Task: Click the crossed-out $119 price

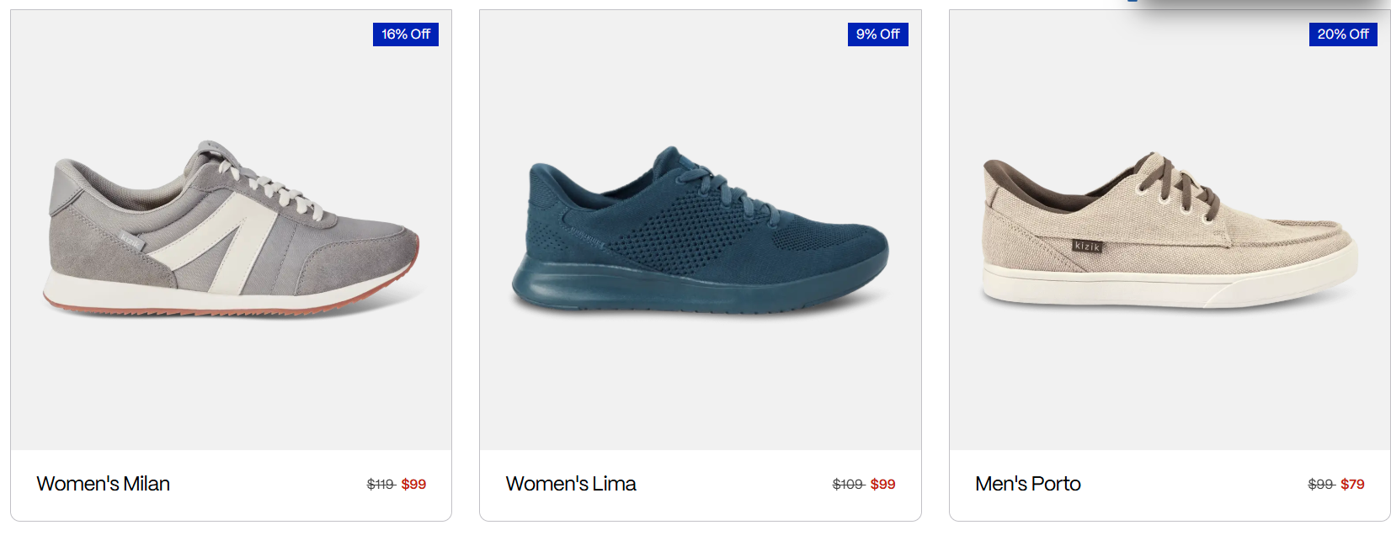Action: point(381,485)
